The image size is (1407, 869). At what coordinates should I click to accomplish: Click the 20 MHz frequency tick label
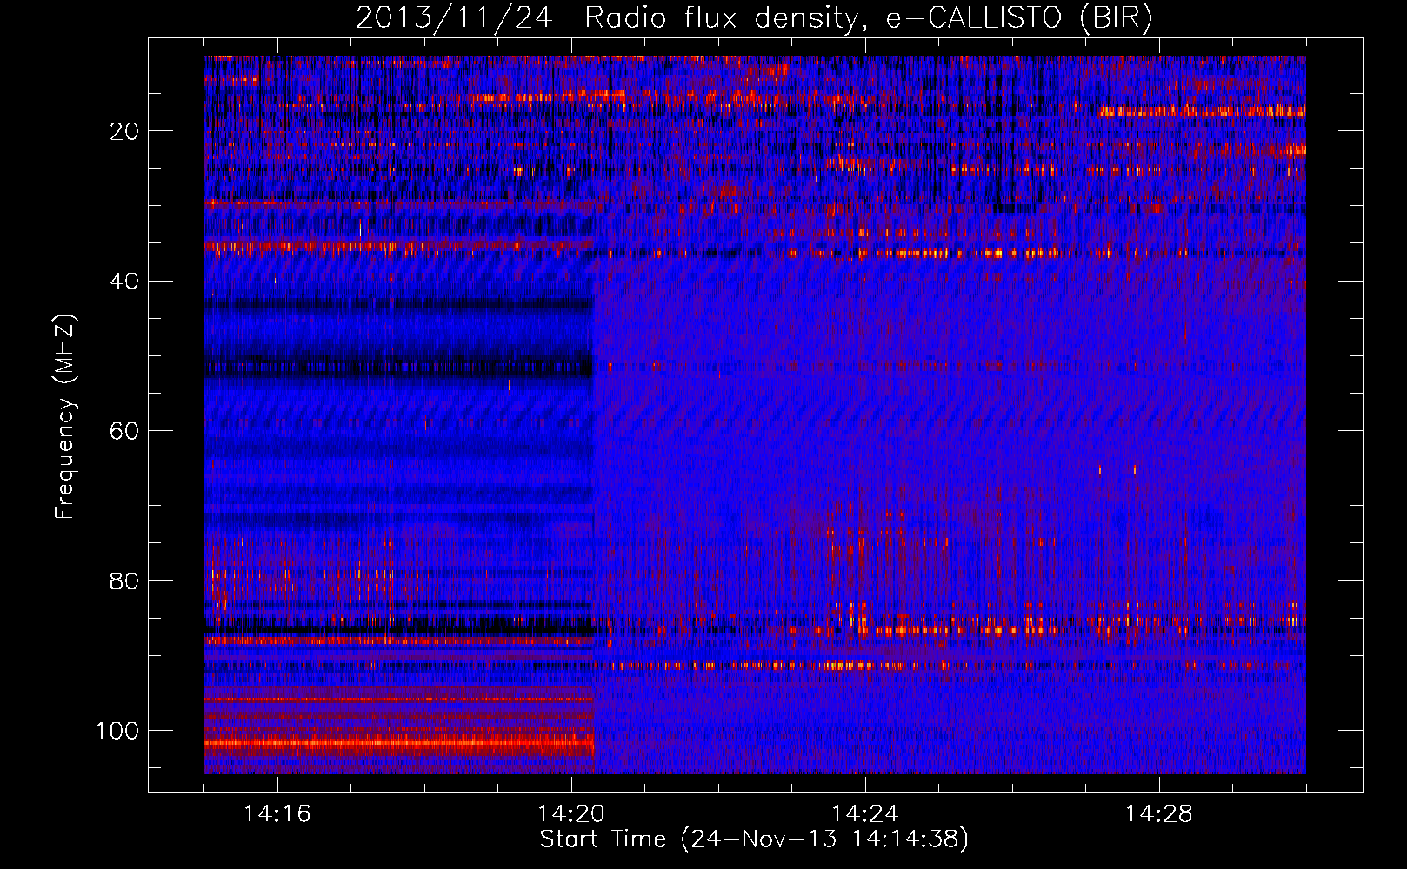coord(124,131)
